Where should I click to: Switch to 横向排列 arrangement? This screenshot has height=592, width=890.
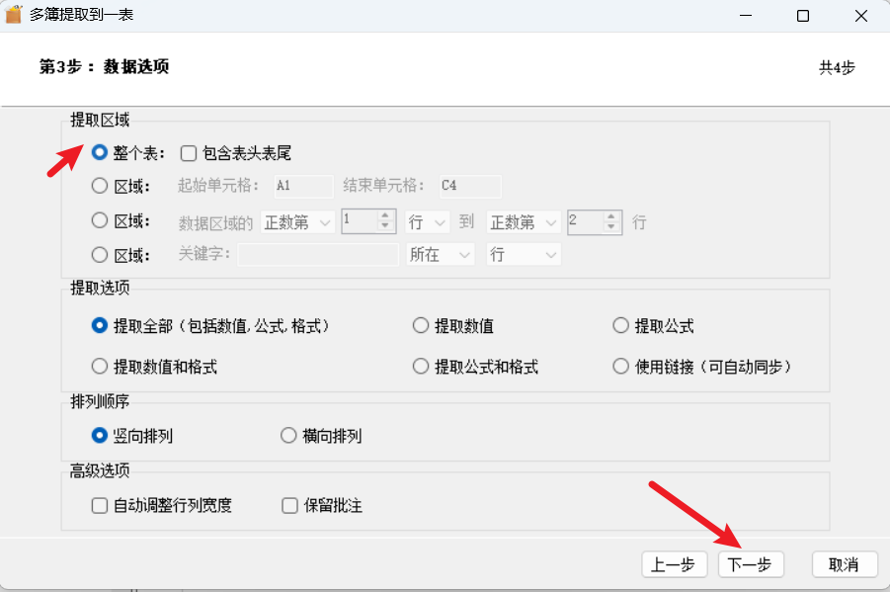[x=288, y=436]
